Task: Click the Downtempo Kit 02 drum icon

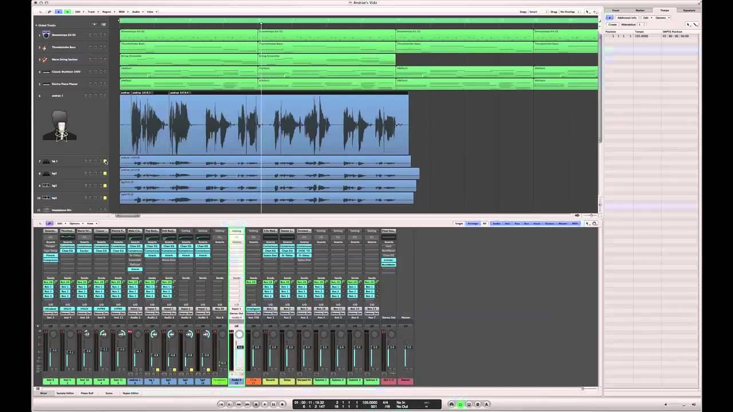Action: (46, 35)
